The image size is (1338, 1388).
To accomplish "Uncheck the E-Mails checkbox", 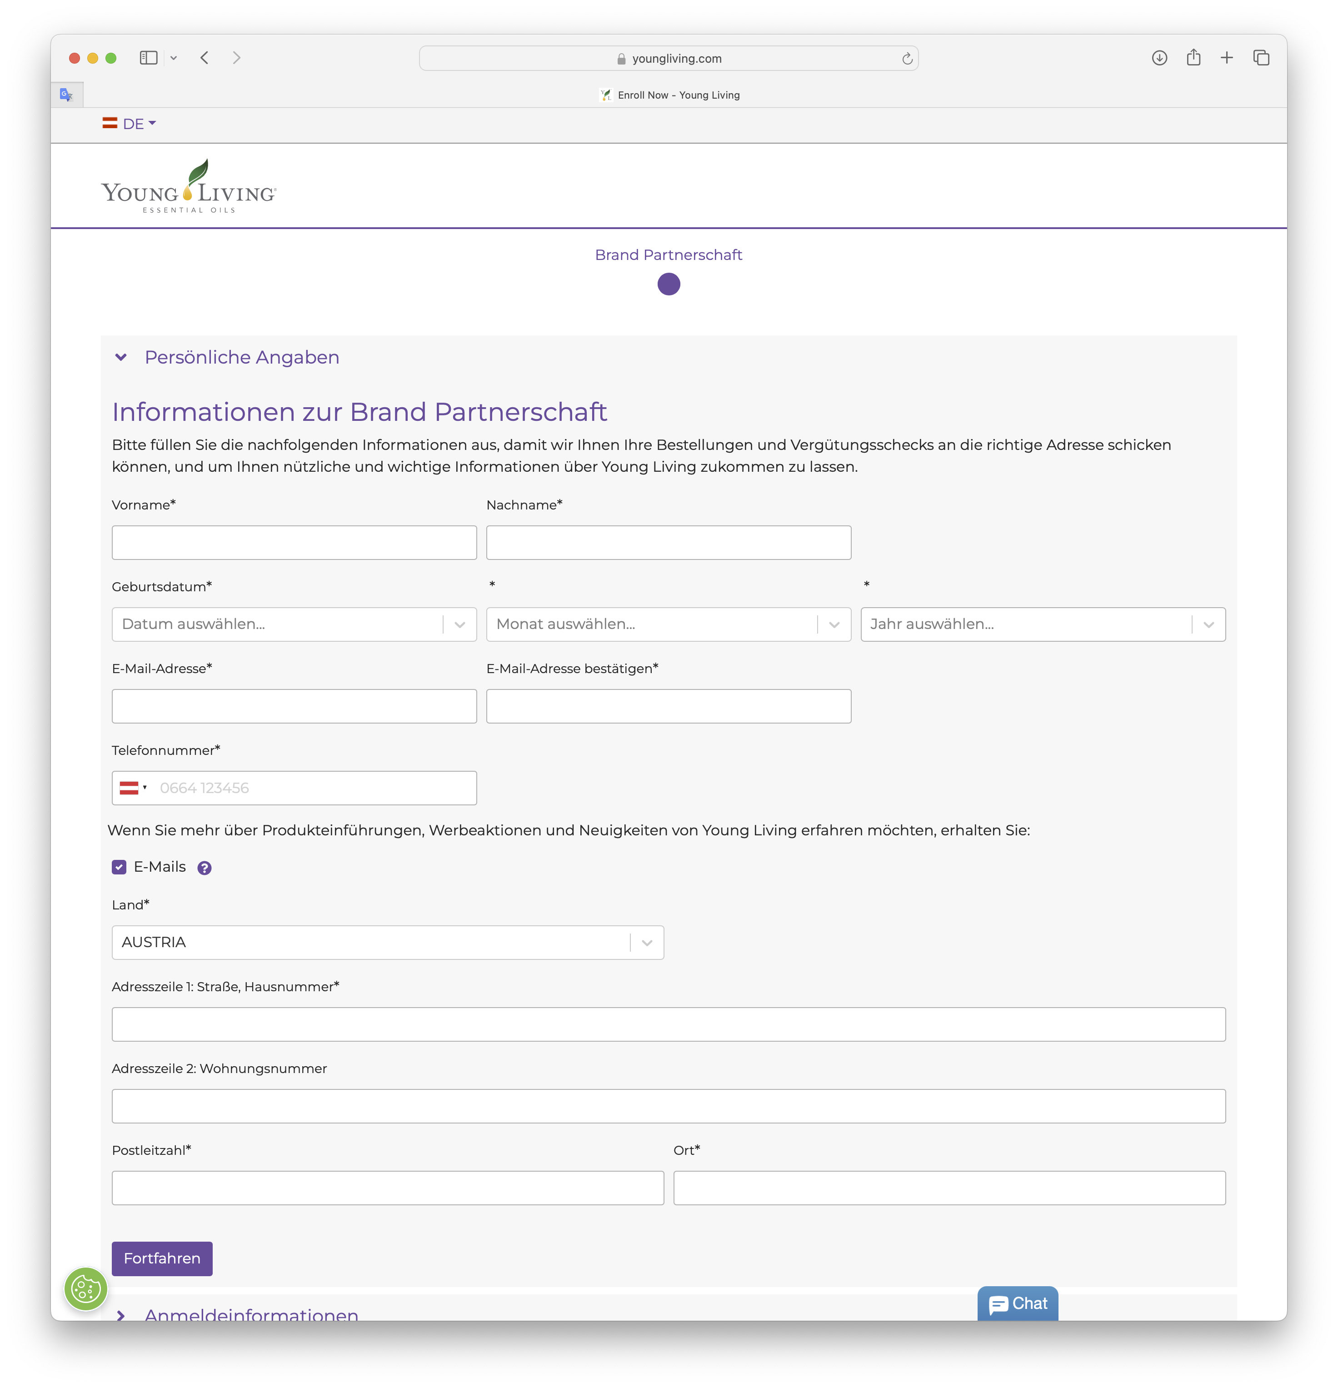I will 119,867.
